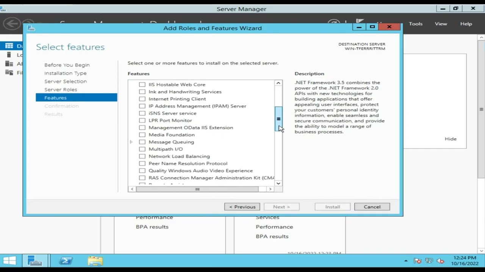Click Server Manager scroll down arrow
Screen dimensions: 485x272
[x=481, y=250]
